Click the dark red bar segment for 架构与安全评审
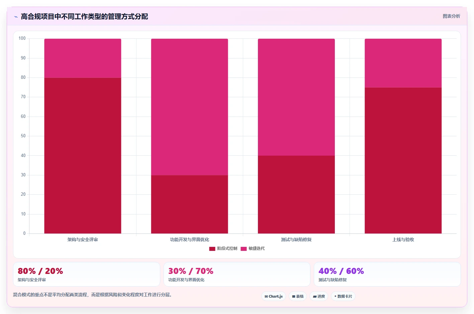 (x=83, y=156)
